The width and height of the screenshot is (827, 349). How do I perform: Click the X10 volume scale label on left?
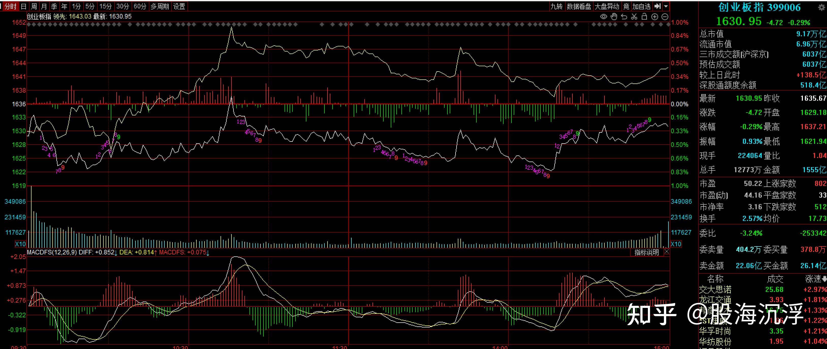20,244
